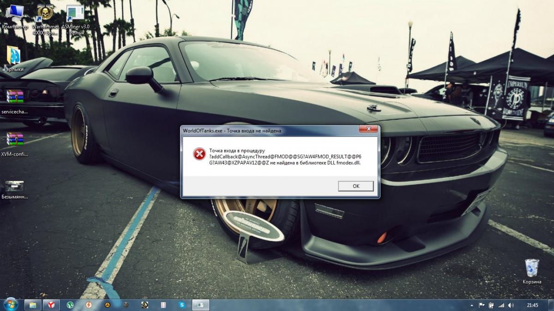Close the WorldOfTanks.exe error dialog
Screen dimensions: 554x311
pos(368,130)
